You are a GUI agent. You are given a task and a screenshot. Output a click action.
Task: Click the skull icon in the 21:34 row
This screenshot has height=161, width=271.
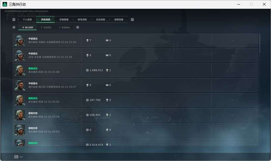coord(87,55)
